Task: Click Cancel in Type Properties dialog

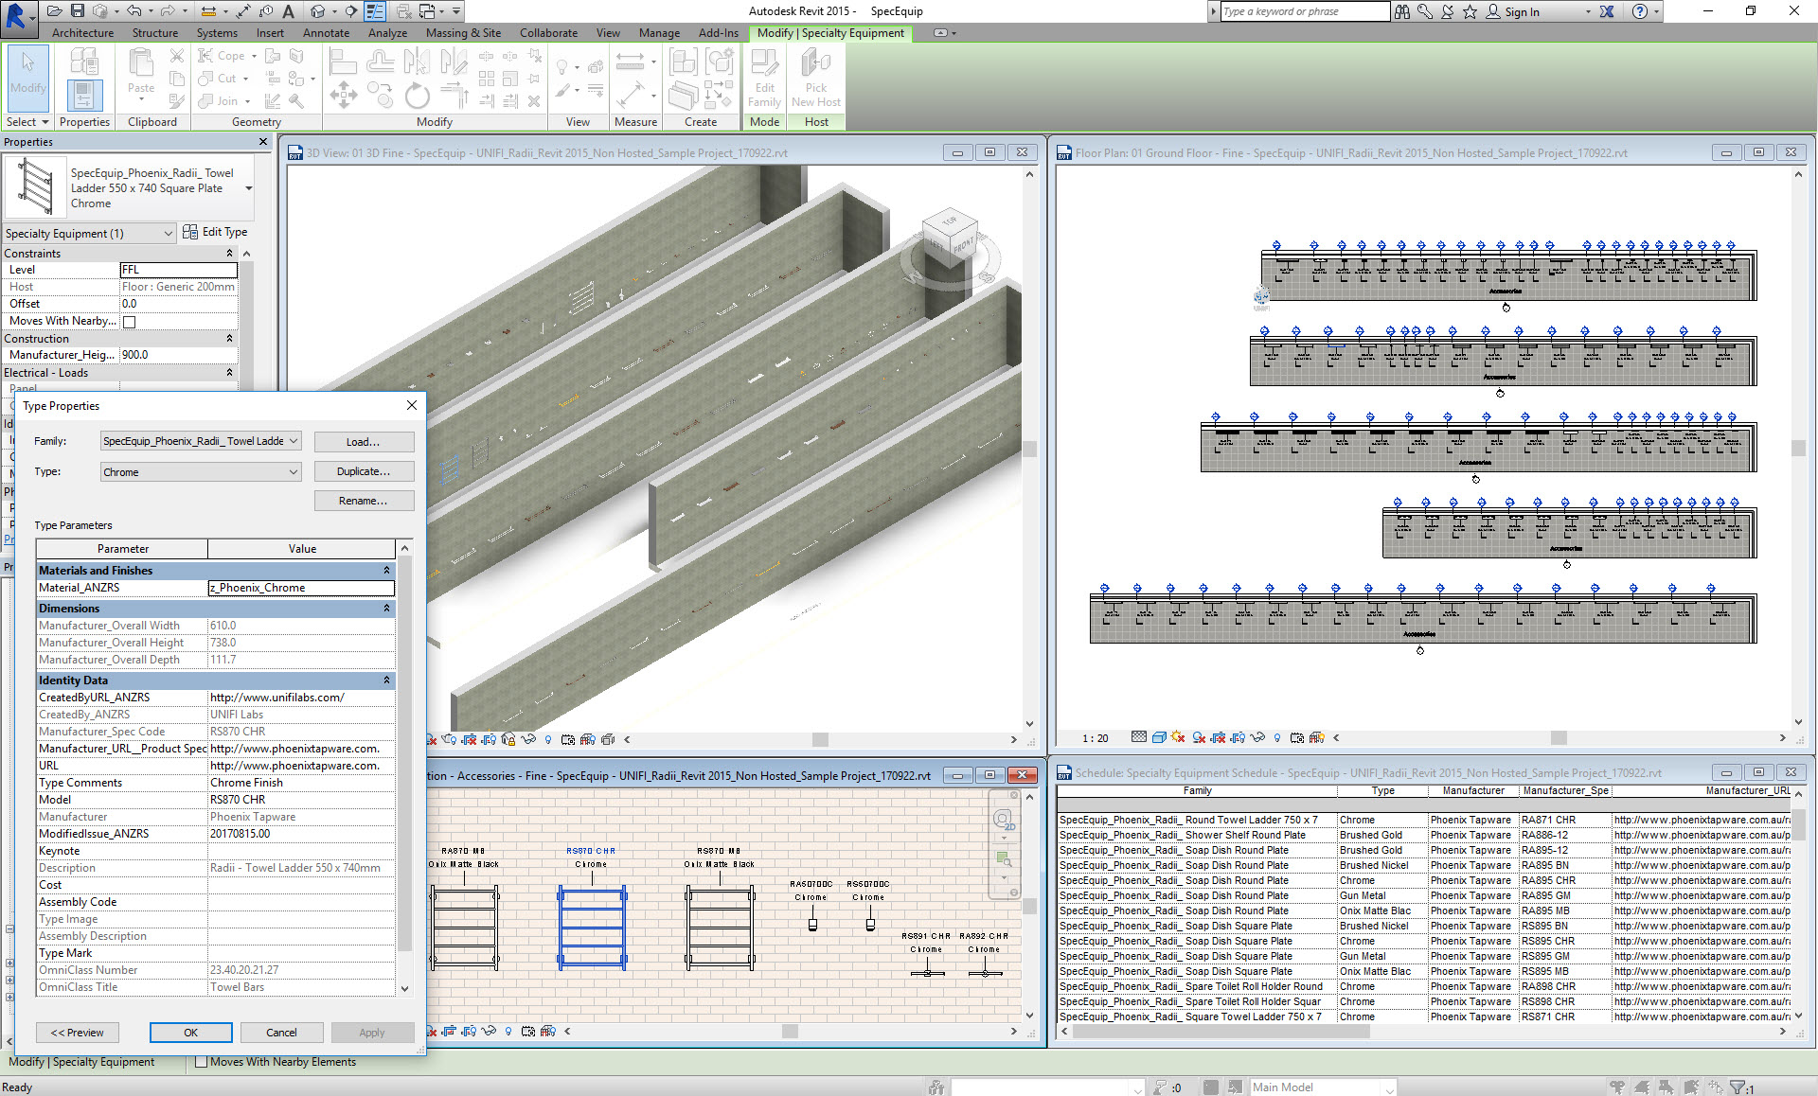Action: [281, 1033]
